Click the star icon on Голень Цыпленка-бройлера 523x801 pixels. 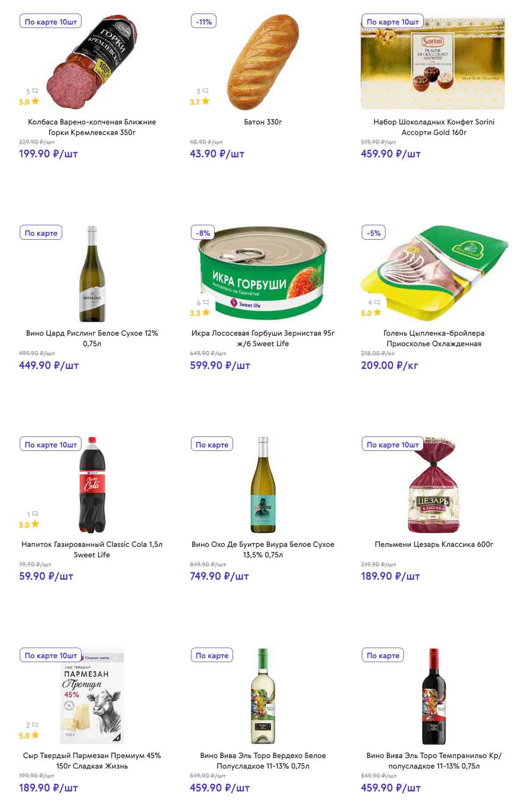(377, 312)
